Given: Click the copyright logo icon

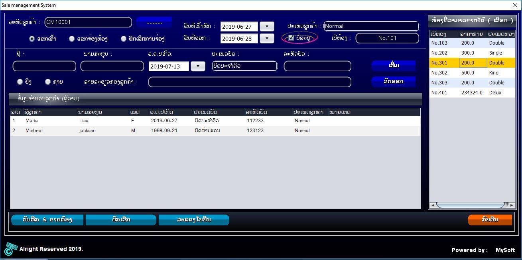Looking at the screenshot, I should pos(11,249).
